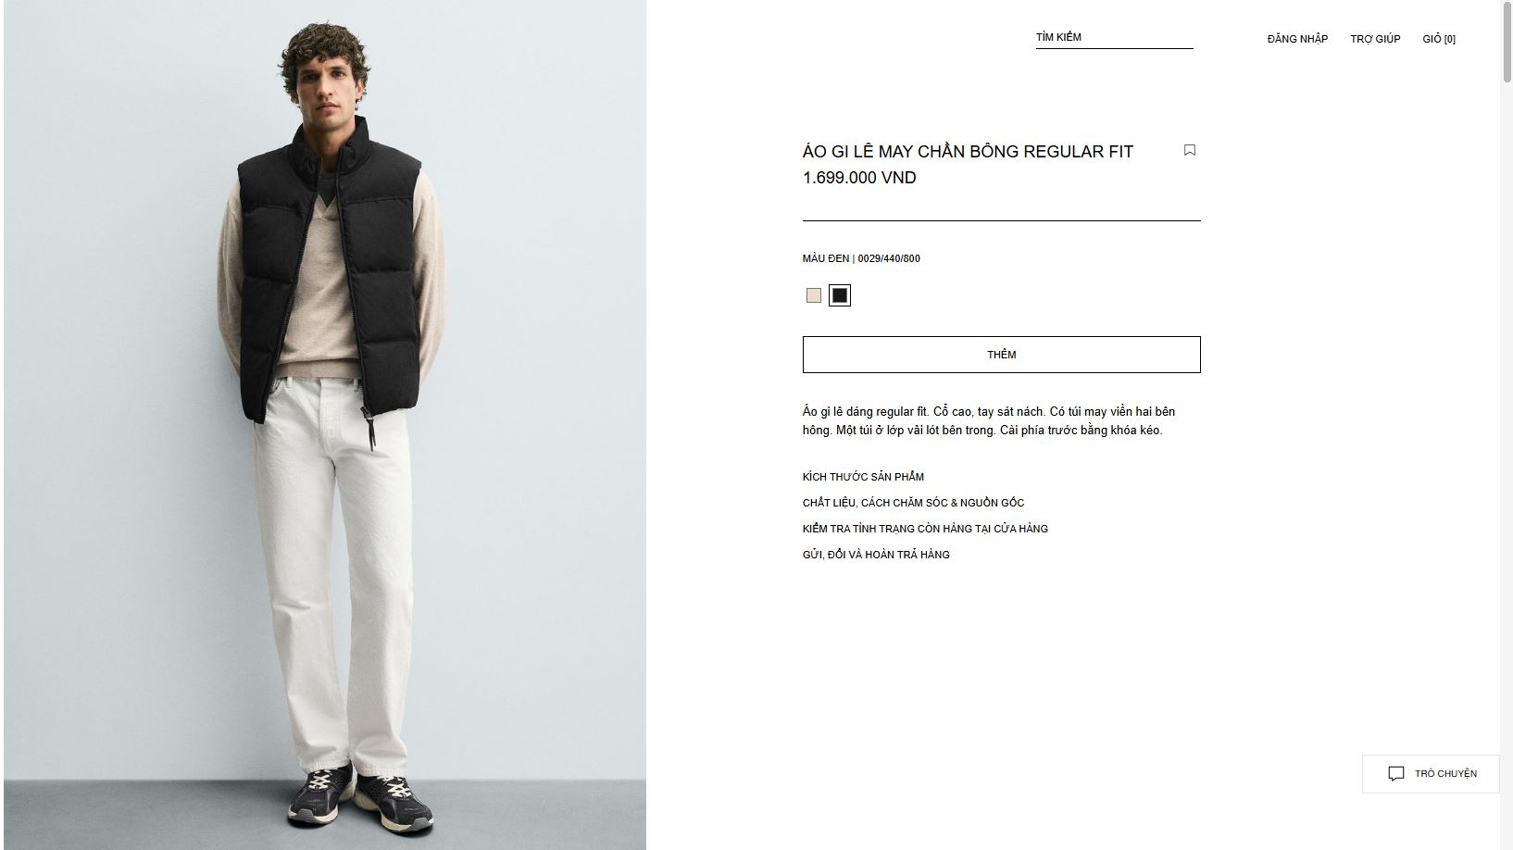Open the GIỎ [0] shopping cart
The width and height of the screenshot is (1513, 850).
point(1439,39)
